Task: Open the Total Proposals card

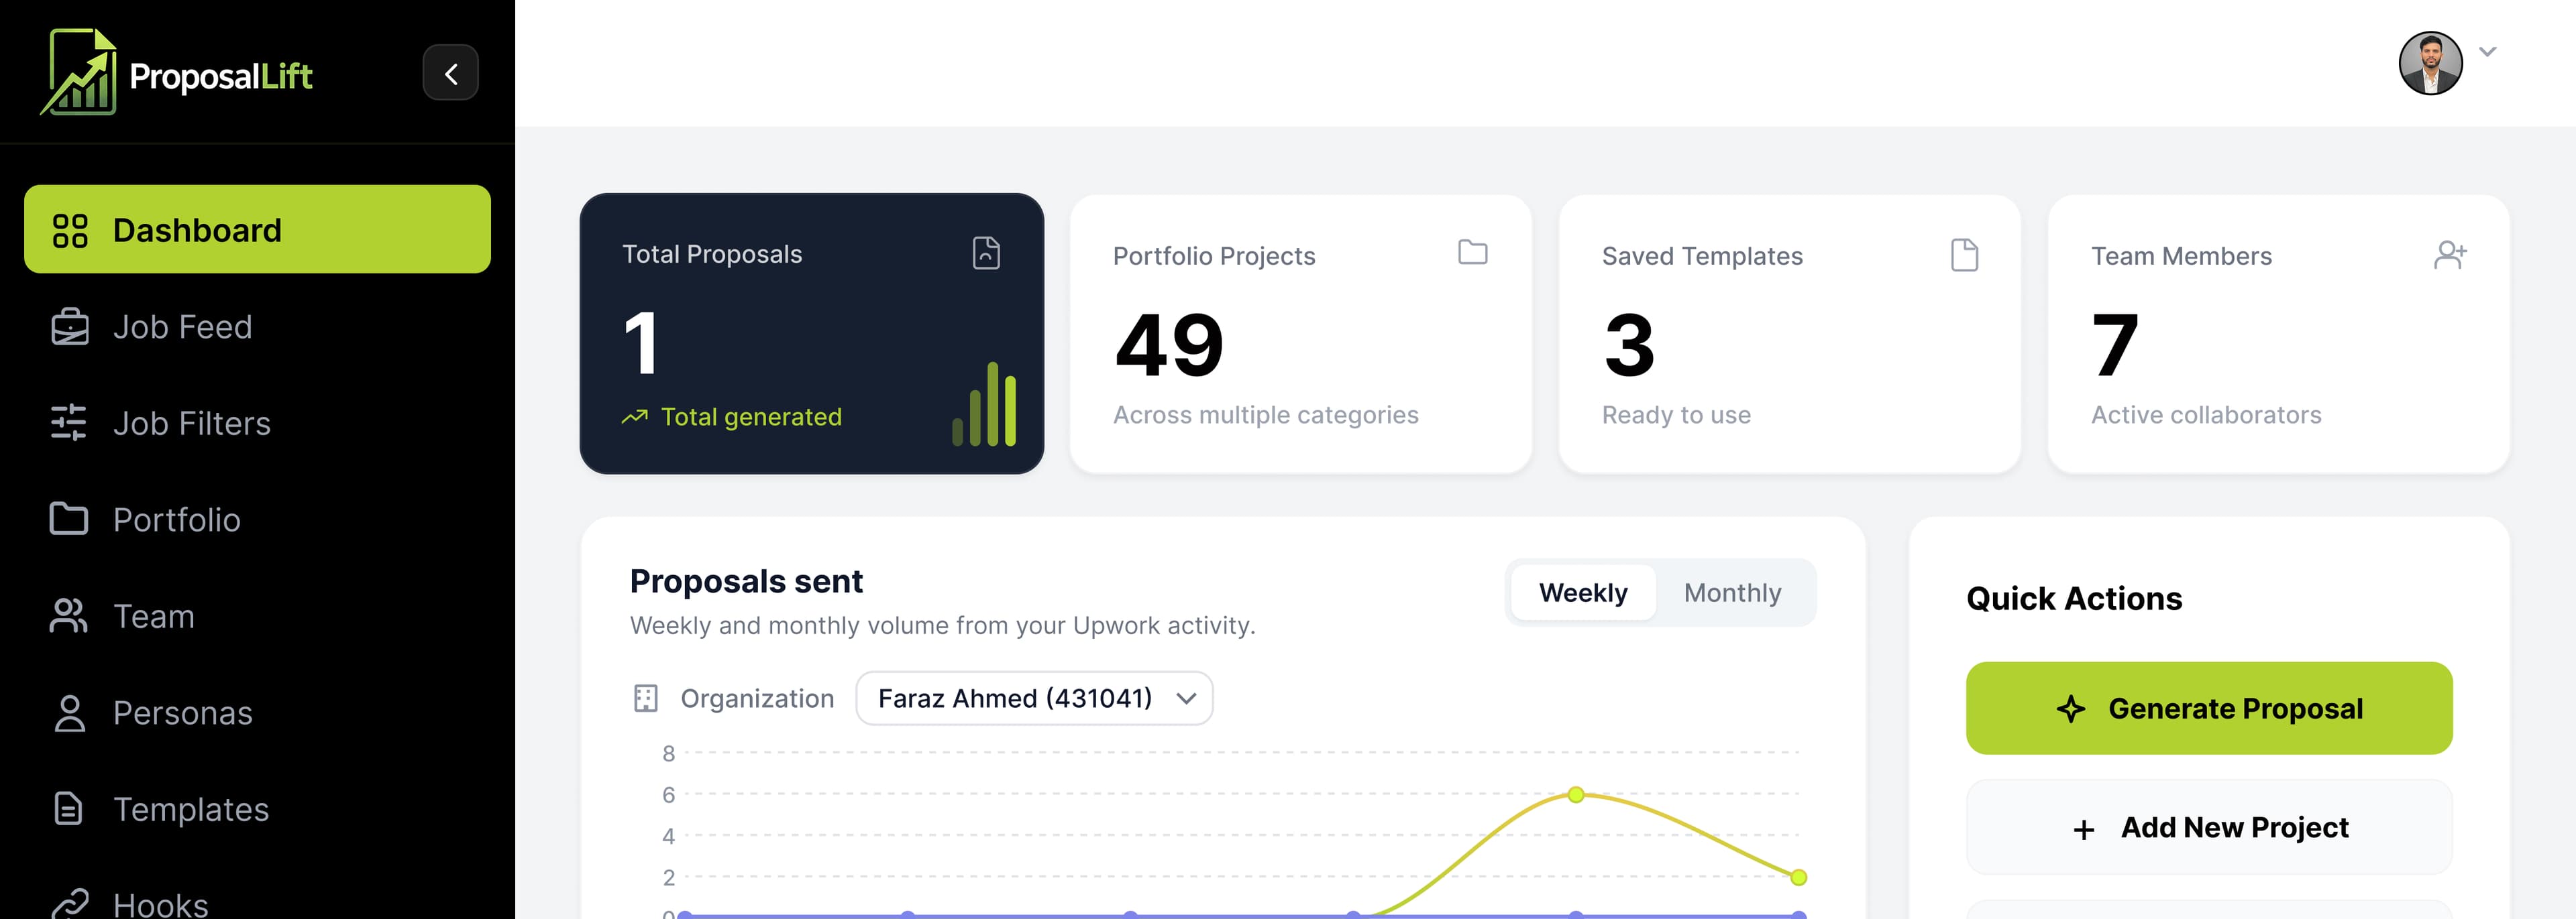Action: (x=811, y=334)
